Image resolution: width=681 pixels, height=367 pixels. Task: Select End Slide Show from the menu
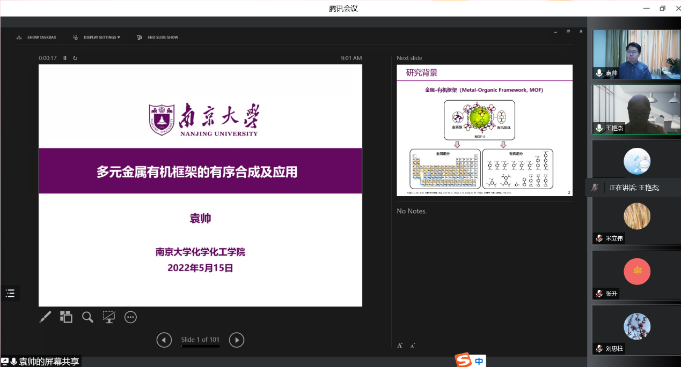[x=157, y=37]
